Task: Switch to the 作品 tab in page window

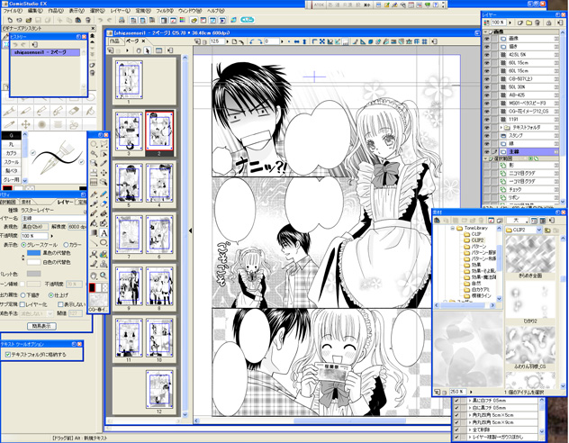Action: point(114,41)
